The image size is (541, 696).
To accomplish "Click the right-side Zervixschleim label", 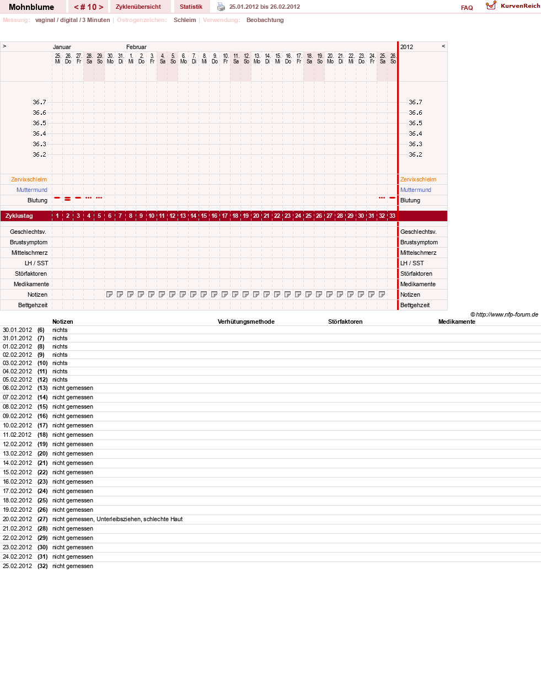I will coord(418,179).
